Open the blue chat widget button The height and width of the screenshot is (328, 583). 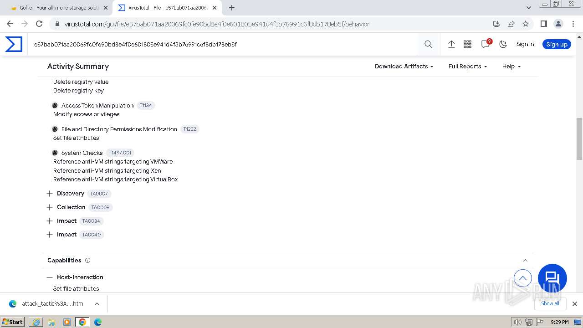click(552, 278)
